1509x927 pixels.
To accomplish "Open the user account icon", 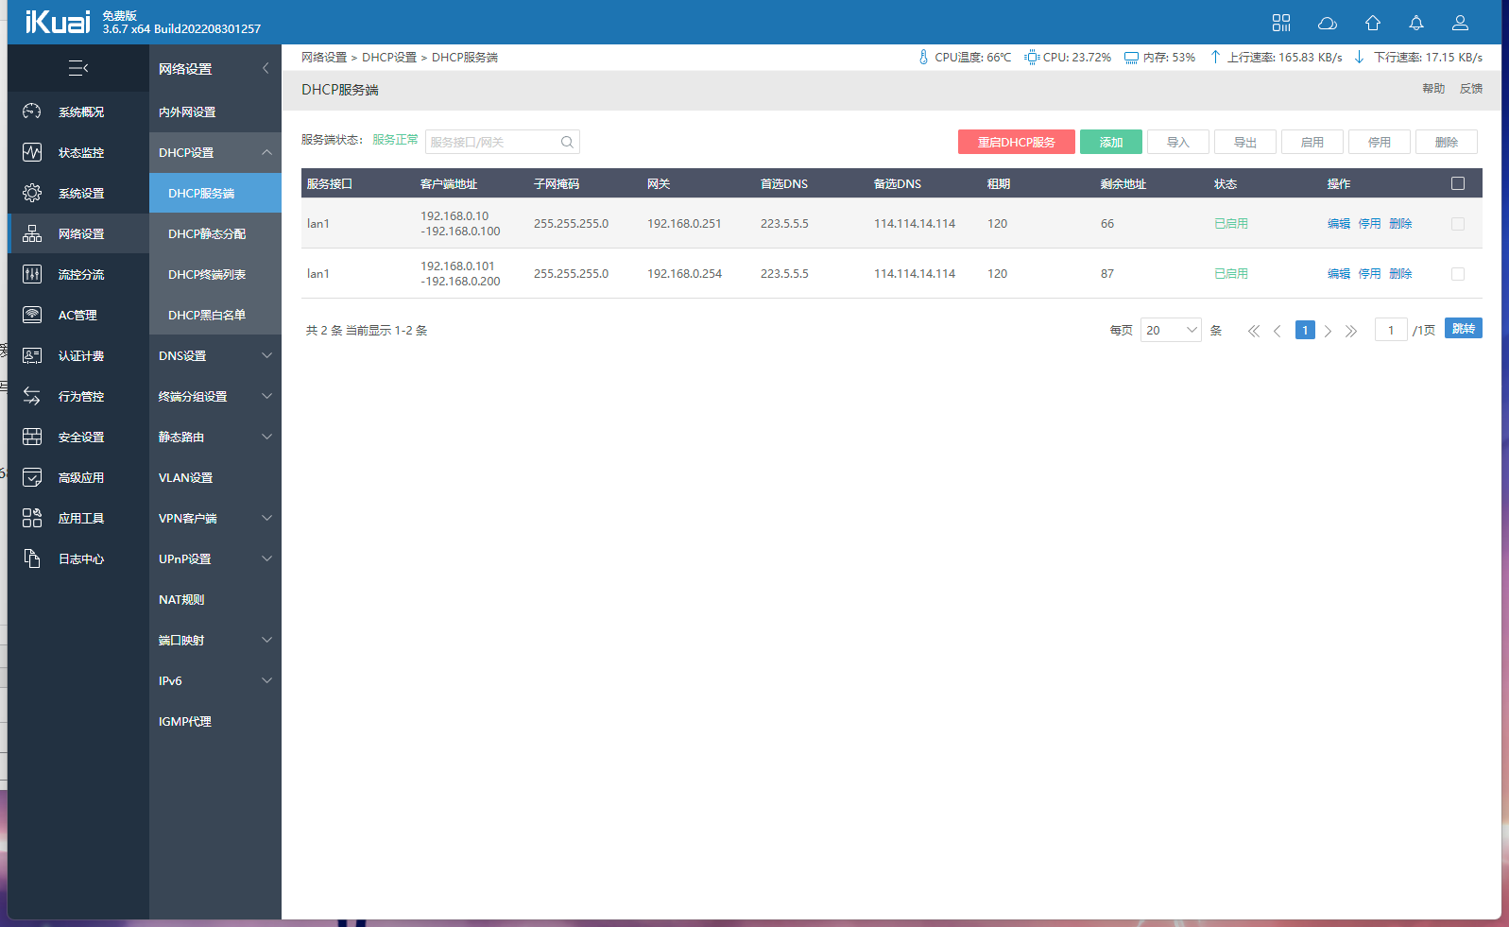I will coord(1460,23).
